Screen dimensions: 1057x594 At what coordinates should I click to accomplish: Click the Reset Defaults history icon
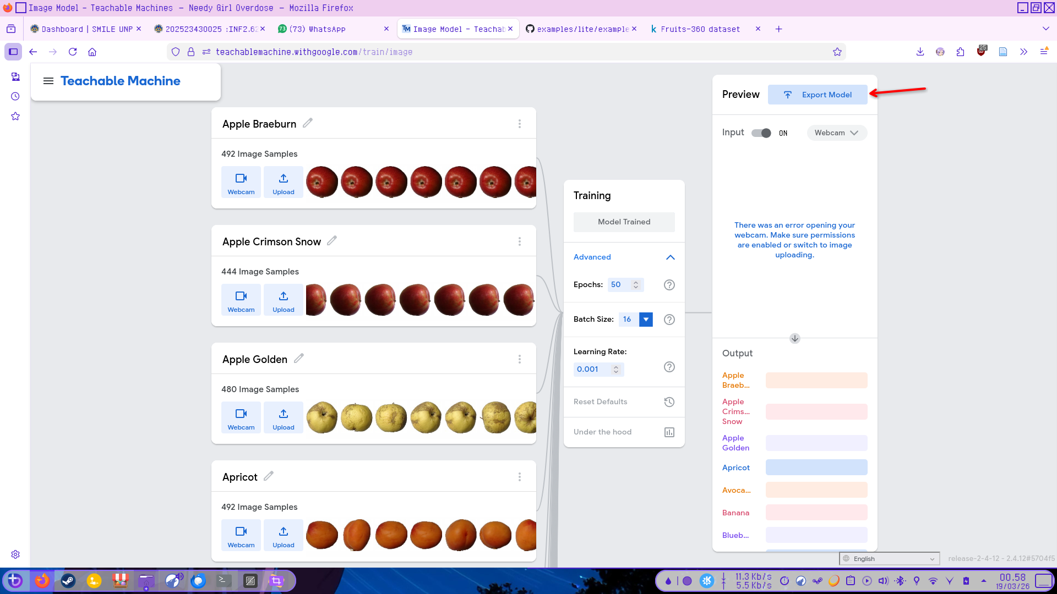click(x=669, y=402)
